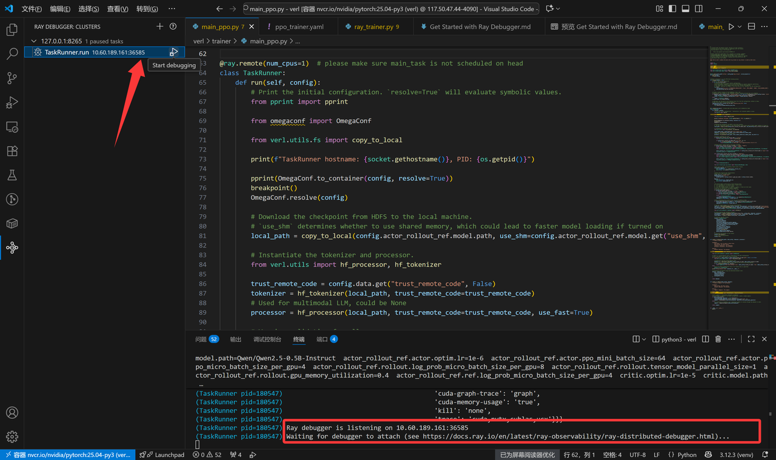
Task: Kill terminal using the trash icon
Action: pos(718,340)
